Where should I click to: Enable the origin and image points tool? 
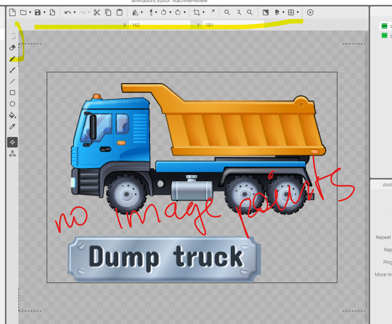[x=12, y=142]
